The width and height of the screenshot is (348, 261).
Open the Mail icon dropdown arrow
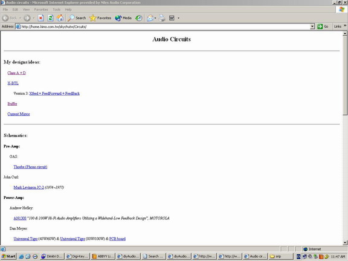coord(155,18)
